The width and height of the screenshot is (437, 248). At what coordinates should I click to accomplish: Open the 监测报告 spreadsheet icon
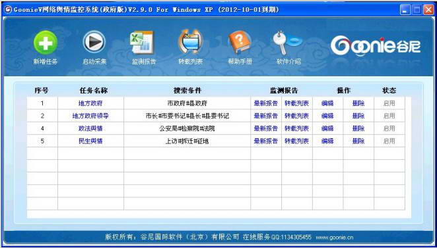[x=143, y=42]
